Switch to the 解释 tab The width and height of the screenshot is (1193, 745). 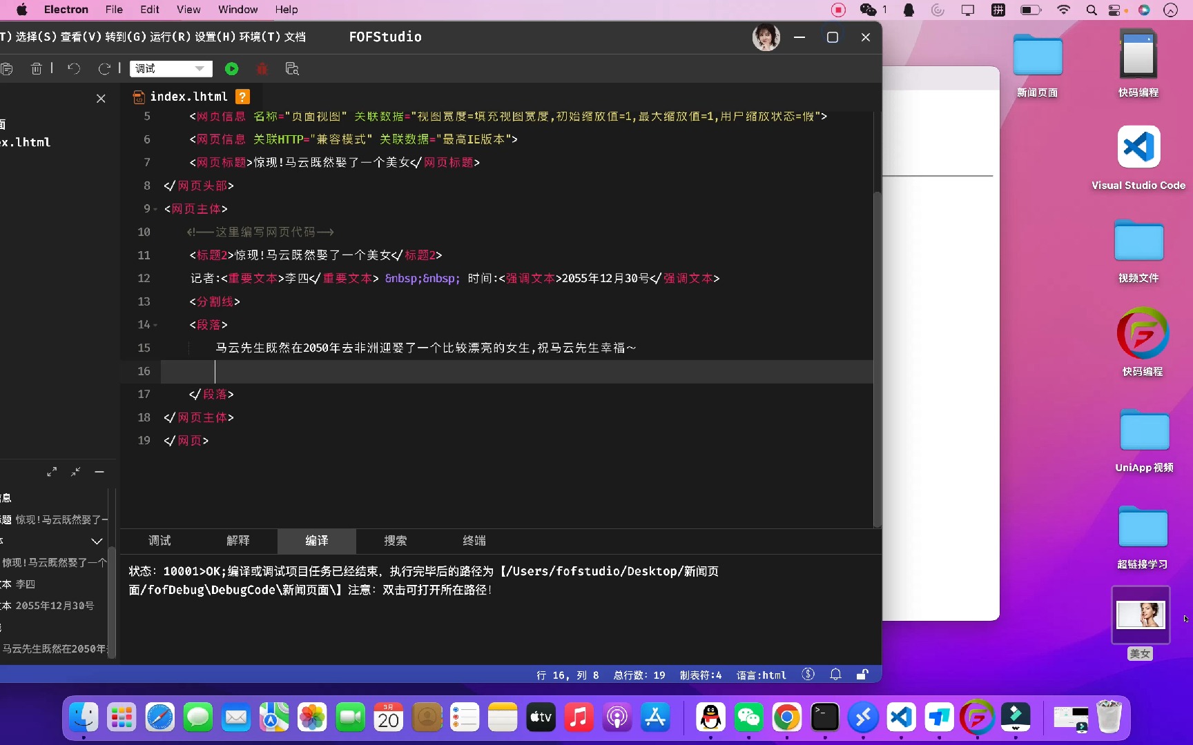238,541
